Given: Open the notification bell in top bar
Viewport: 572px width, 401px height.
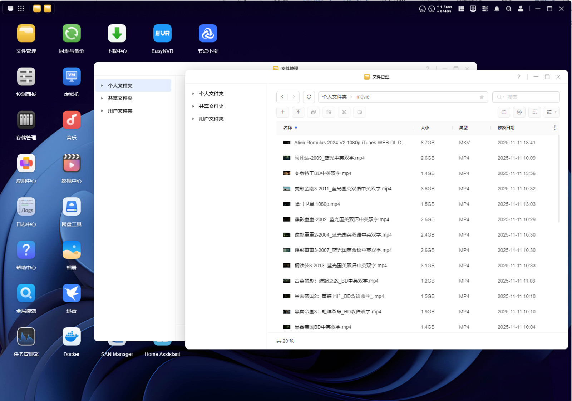Looking at the screenshot, I should coord(497,9).
